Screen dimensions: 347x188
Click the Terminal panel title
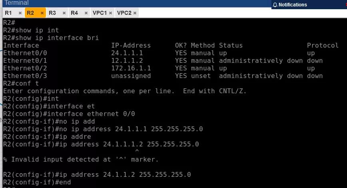pos(16,3)
